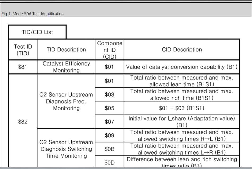Select 'Value of catalyst conversion capability (B1)' cell
Image resolution: width=252 pixels, height=169 pixels.
tap(182, 67)
